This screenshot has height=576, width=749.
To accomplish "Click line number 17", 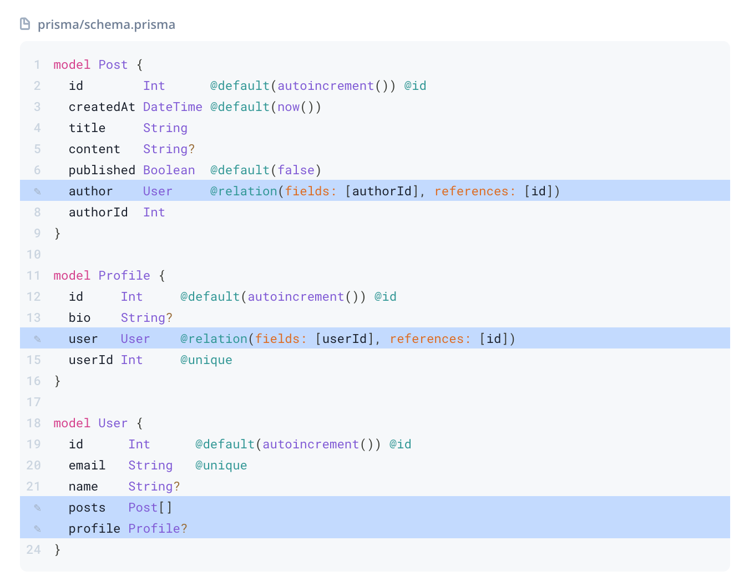I will click(33, 402).
